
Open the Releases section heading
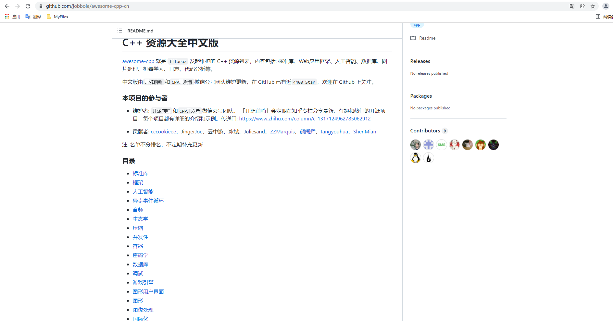[420, 61]
